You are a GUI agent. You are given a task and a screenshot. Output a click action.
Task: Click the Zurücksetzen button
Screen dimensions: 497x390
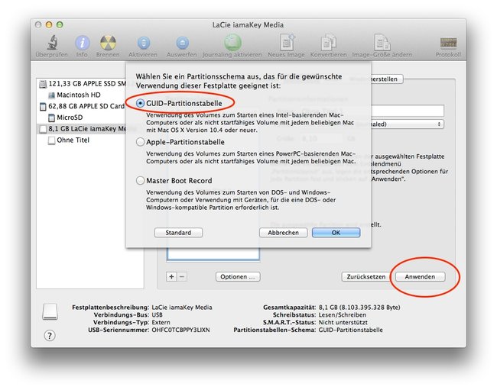tap(365, 277)
